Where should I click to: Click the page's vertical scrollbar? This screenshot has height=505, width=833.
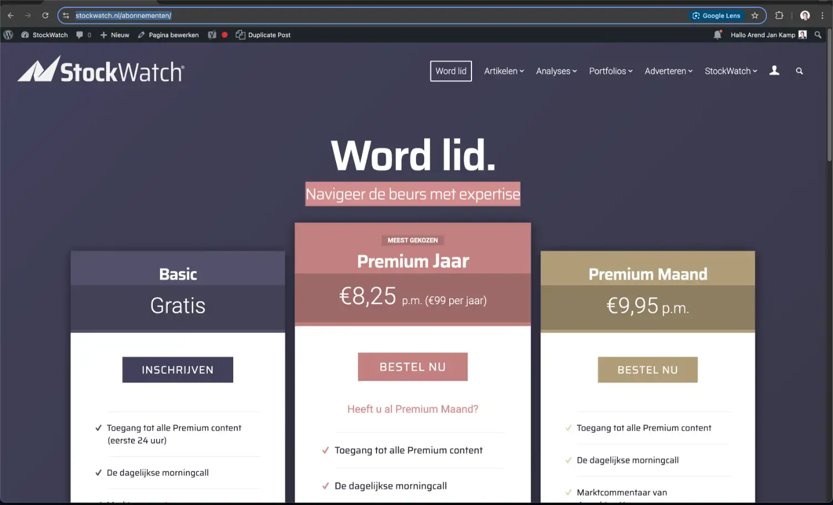tap(830, 94)
